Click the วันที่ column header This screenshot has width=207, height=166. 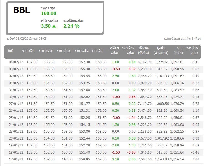click(10, 51)
